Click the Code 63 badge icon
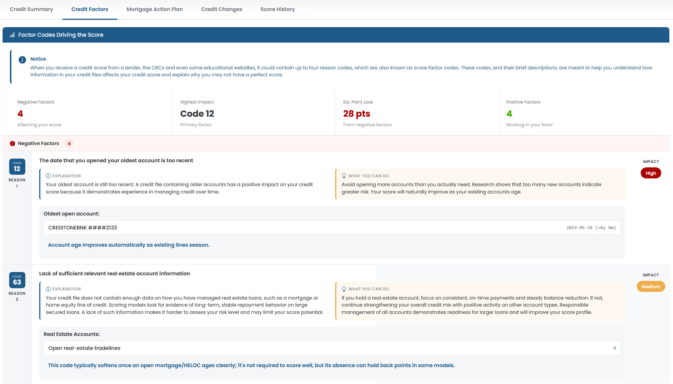 (x=17, y=280)
